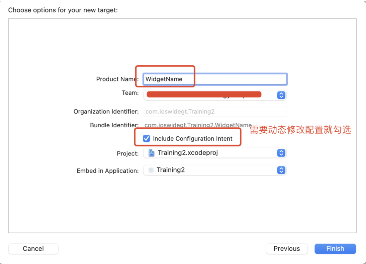This screenshot has width=366, height=264.
Task: Click the Finish button
Action: (x=335, y=249)
